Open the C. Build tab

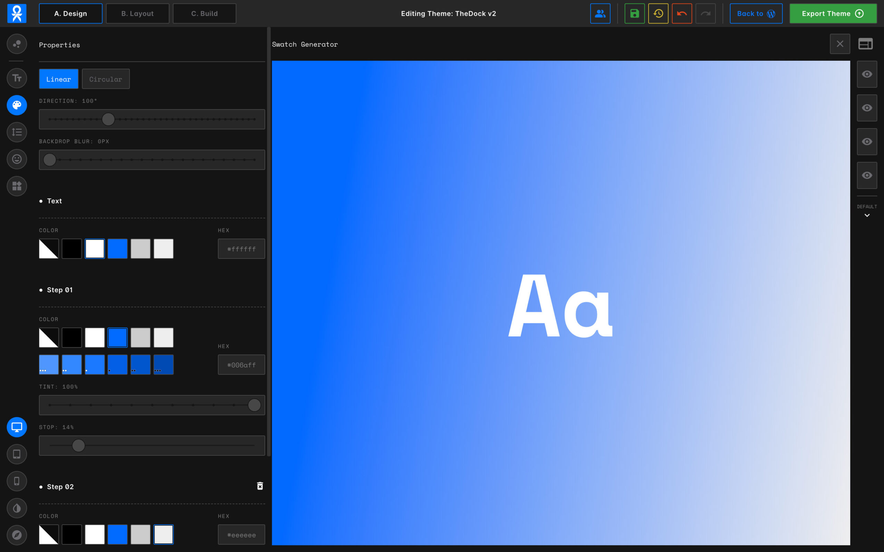[204, 13]
